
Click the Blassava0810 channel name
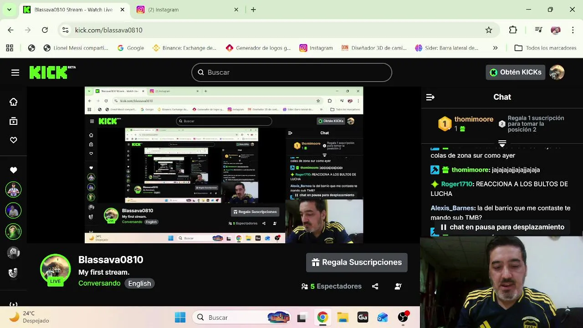pyautogui.click(x=111, y=260)
